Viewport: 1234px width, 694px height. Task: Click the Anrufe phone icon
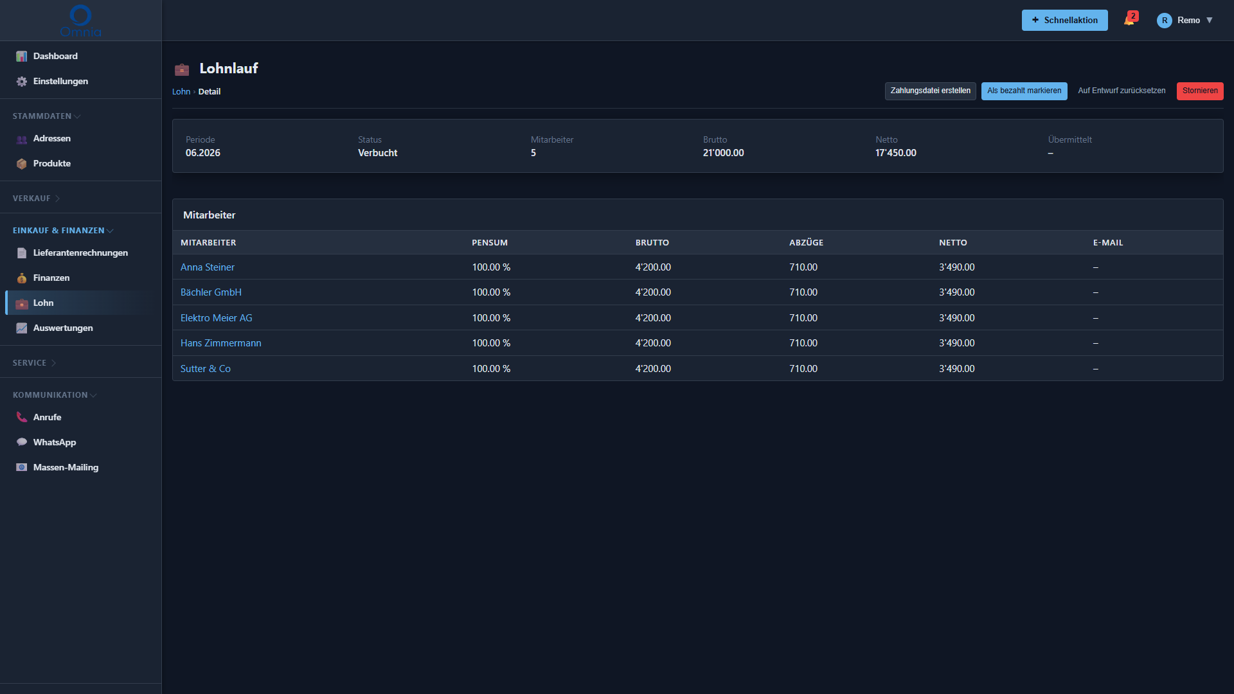click(22, 418)
